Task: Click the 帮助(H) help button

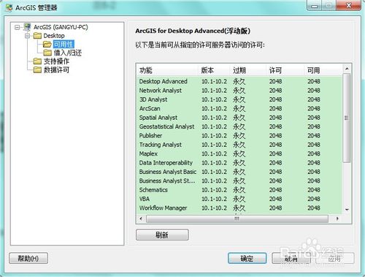Action: (x=28, y=258)
